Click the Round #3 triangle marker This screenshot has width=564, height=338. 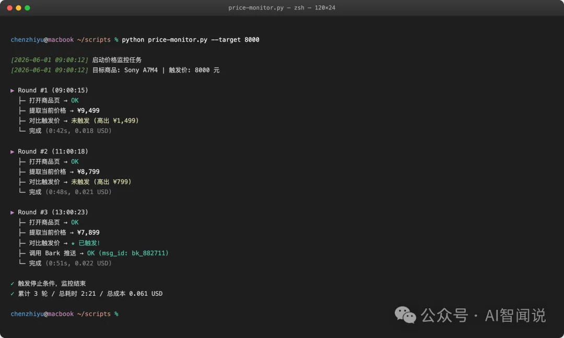tap(12, 212)
